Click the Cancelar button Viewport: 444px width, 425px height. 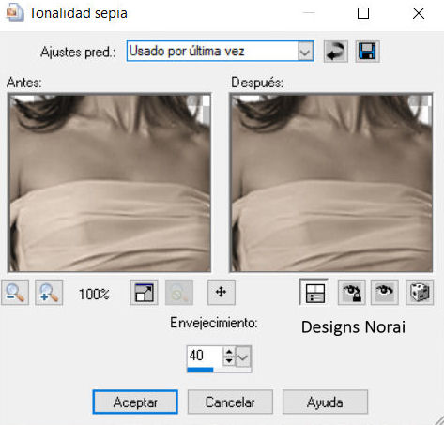[x=230, y=402]
